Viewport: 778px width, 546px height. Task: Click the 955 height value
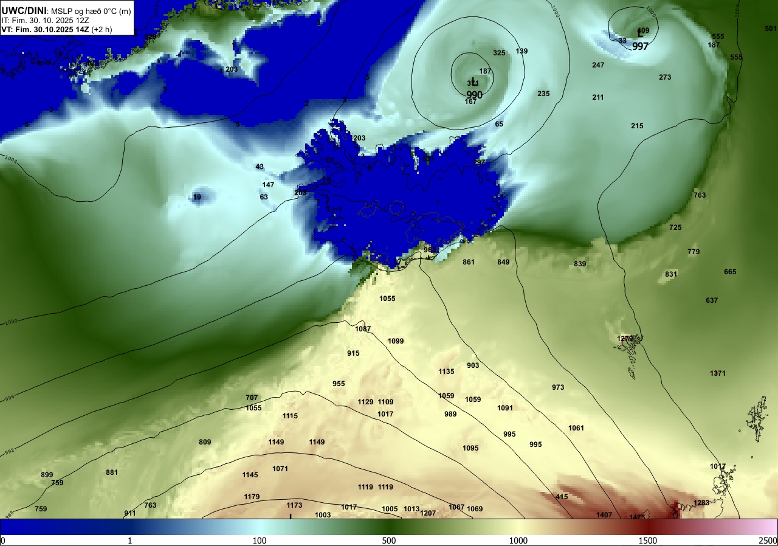[339, 384]
